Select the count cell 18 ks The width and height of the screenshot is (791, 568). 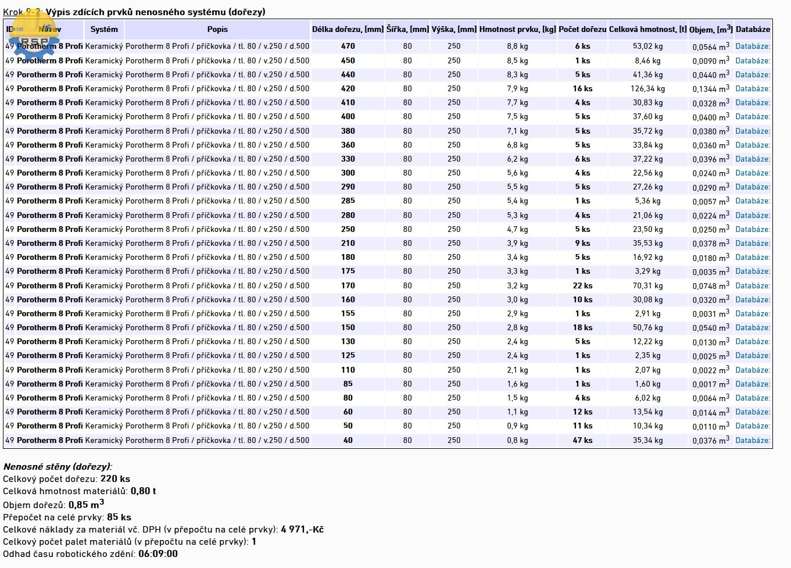[582, 327]
